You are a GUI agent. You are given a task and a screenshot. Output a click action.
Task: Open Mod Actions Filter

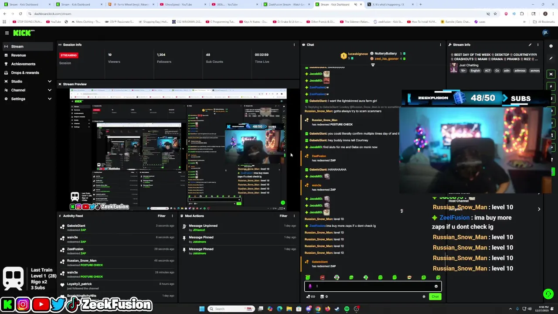pyautogui.click(x=283, y=216)
